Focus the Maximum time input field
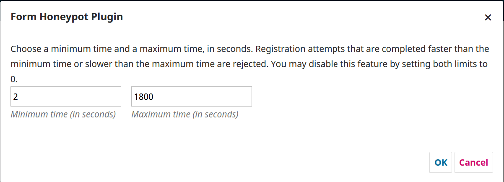 point(191,96)
